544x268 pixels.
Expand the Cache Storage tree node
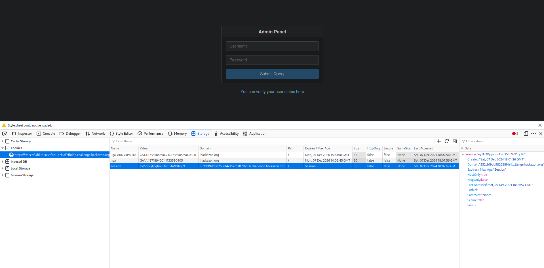(x=3, y=141)
